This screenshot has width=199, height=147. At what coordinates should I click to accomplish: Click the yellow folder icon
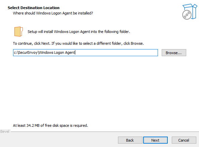coord(18,32)
